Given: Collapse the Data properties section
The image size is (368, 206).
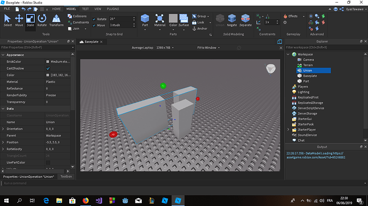Looking at the screenshot, I should coord(3,109).
